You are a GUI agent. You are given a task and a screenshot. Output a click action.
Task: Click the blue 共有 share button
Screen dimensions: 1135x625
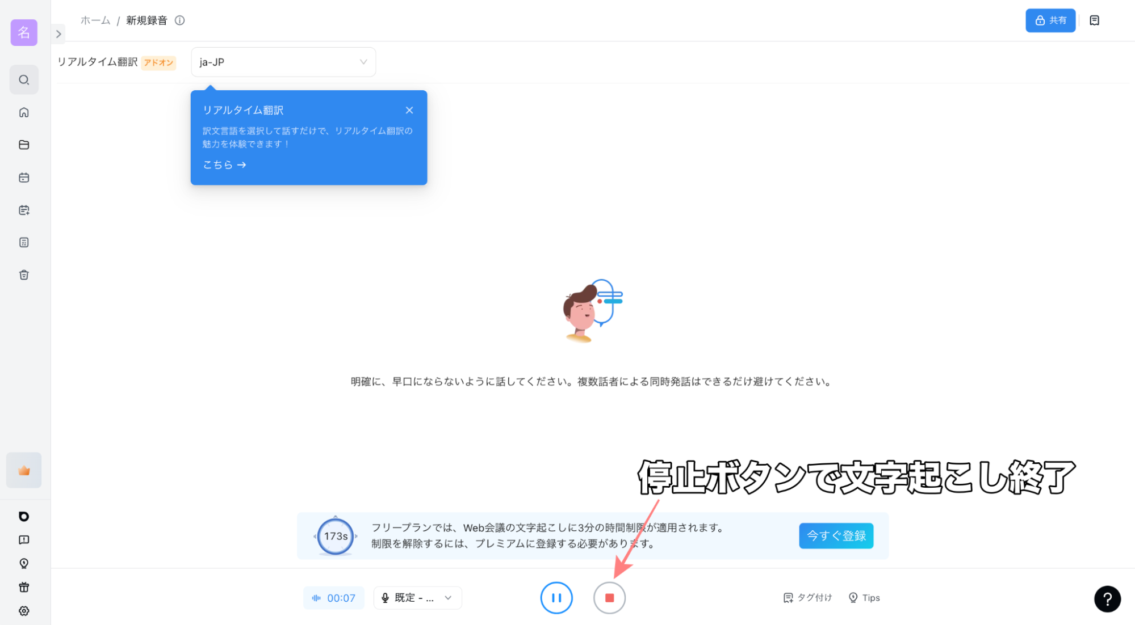click(x=1050, y=20)
